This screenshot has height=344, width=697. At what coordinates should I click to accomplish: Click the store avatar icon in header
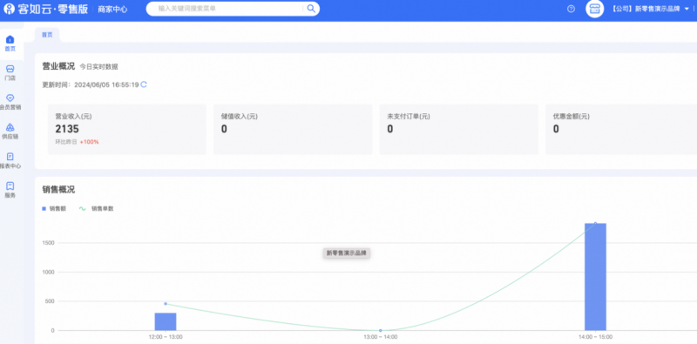[595, 9]
